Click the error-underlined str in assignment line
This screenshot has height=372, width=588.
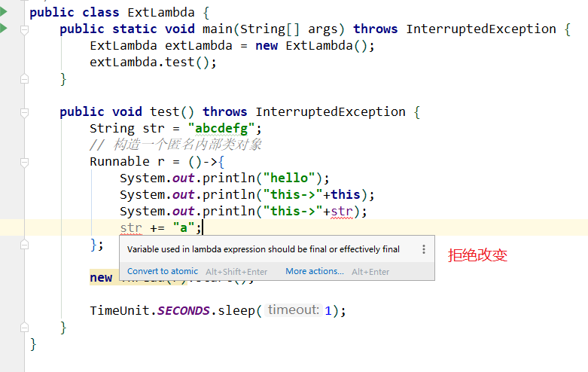coord(131,227)
